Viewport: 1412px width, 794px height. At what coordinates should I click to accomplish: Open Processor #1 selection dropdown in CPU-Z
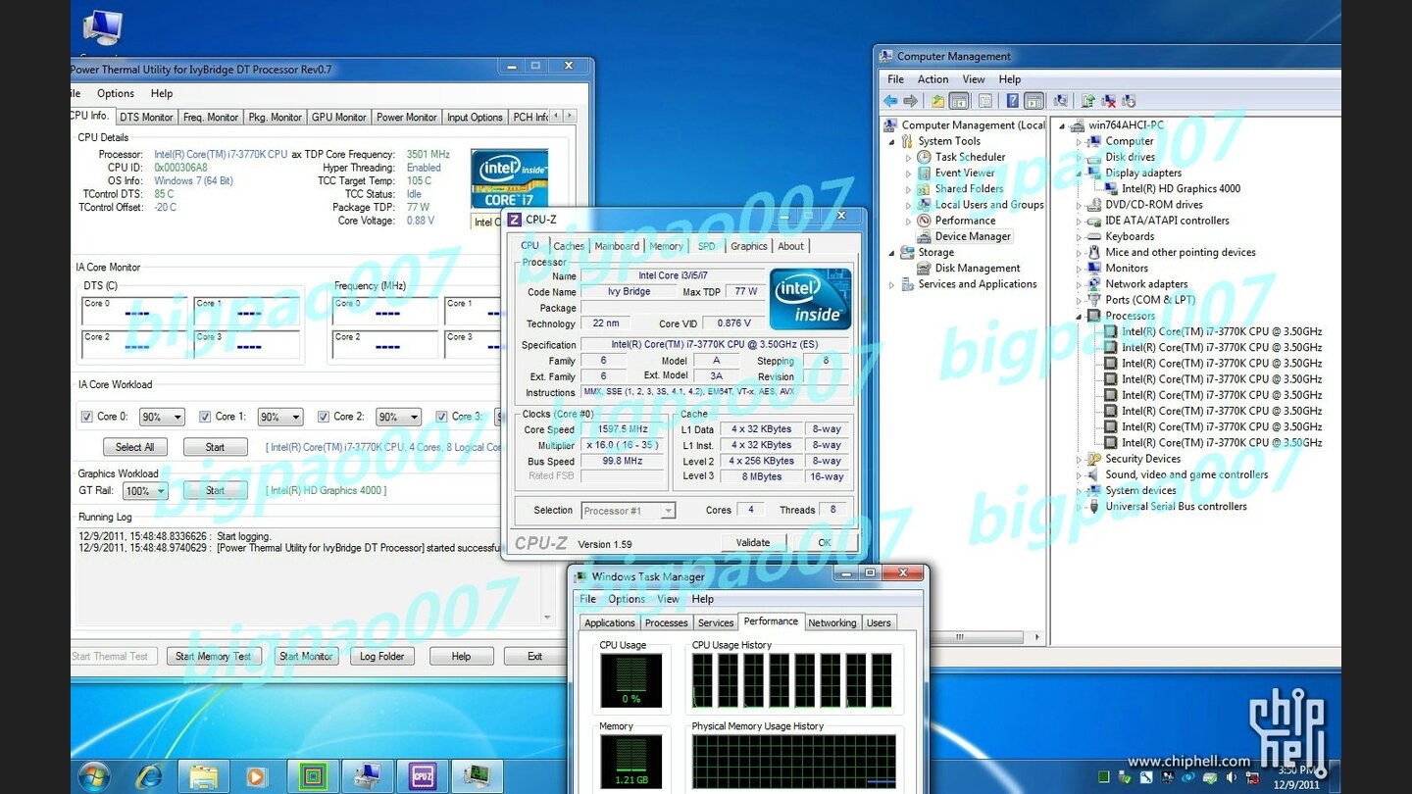[628, 511]
